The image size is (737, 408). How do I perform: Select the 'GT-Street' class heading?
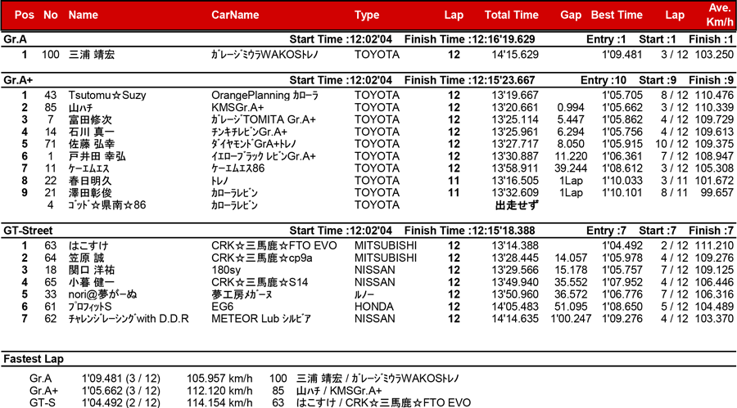tap(28, 231)
